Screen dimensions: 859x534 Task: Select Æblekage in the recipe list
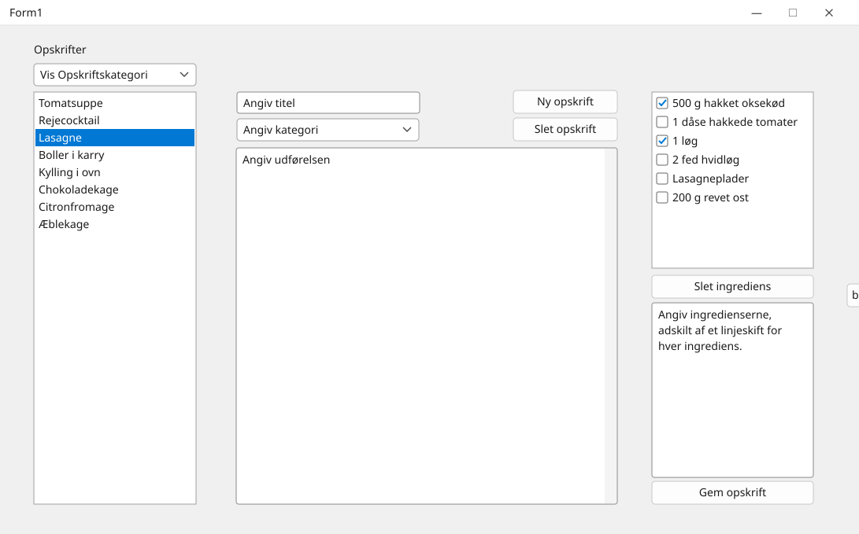point(115,224)
